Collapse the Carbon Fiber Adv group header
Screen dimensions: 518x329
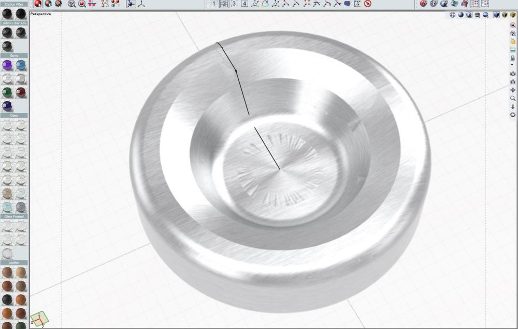[x=14, y=23]
